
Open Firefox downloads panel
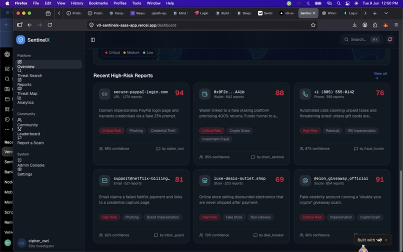(354, 25)
